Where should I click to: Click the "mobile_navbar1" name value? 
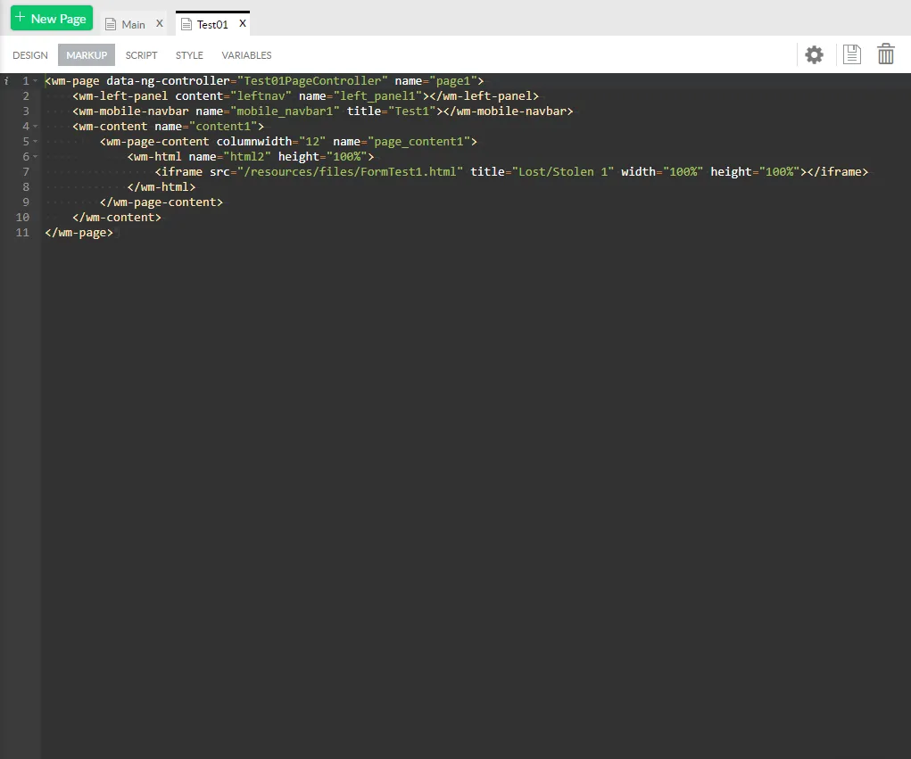[285, 111]
